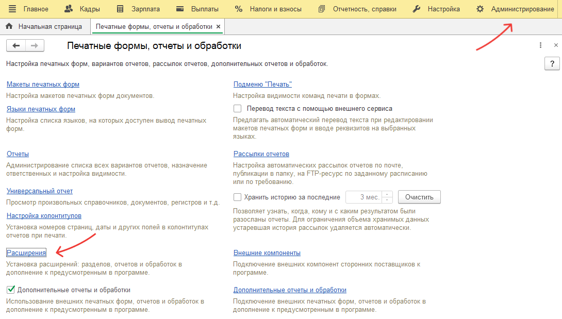Open the Кадры menu
562x319 pixels.
click(x=90, y=9)
